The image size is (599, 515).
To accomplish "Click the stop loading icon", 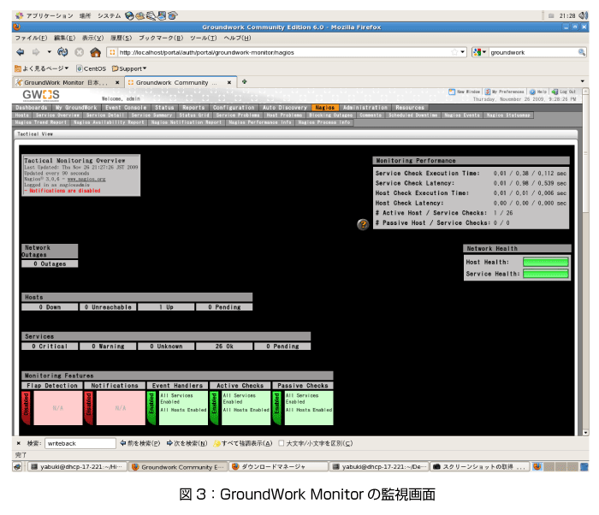I will pyautogui.click(x=79, y=52).
